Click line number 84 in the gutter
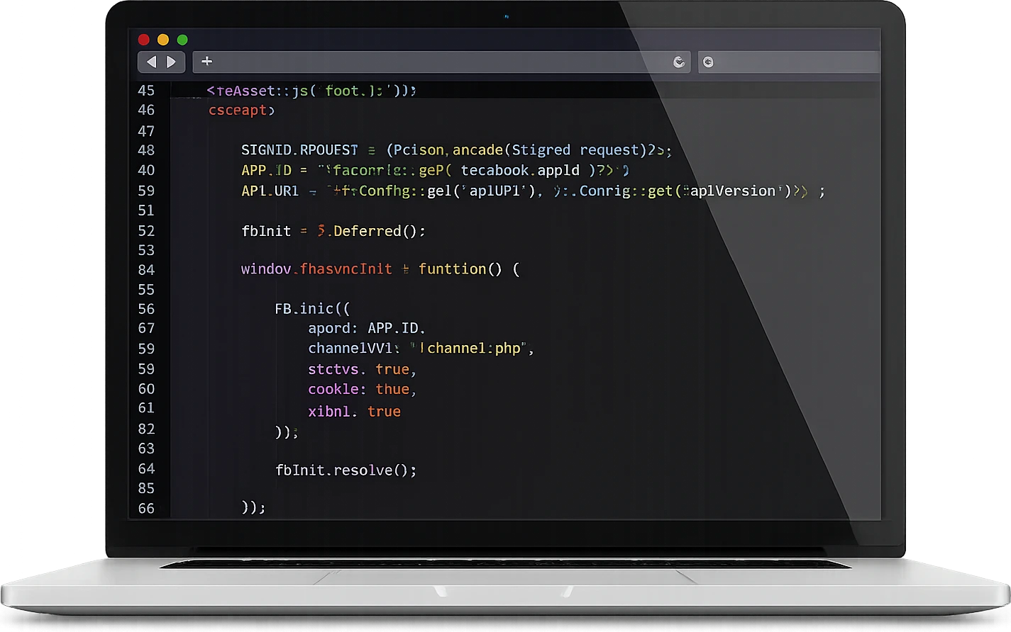The width and height of the screenshot is (1011, 632). (x=146, y=270)
